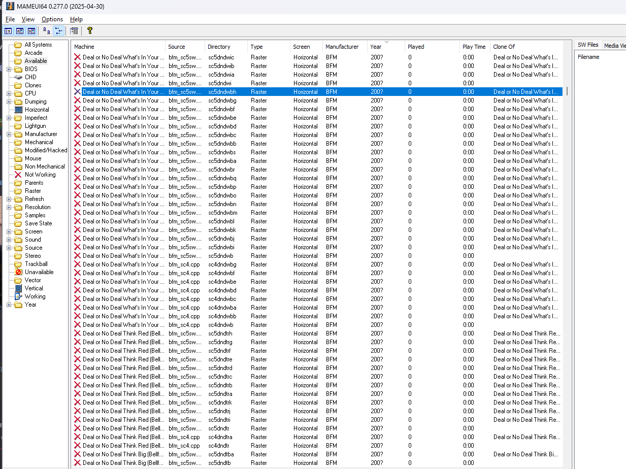Click the red X icon on the sc5dndwic row
Screen dimensions: 626x469
(x=78, y=57)
